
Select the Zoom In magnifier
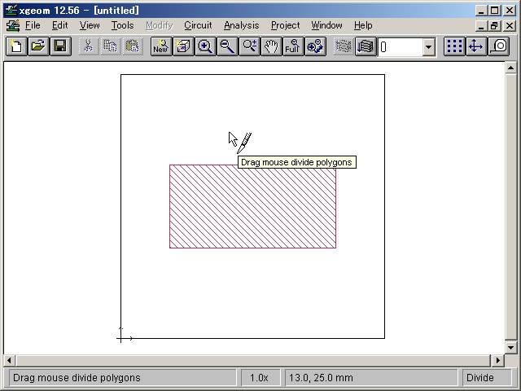point(205,46)
